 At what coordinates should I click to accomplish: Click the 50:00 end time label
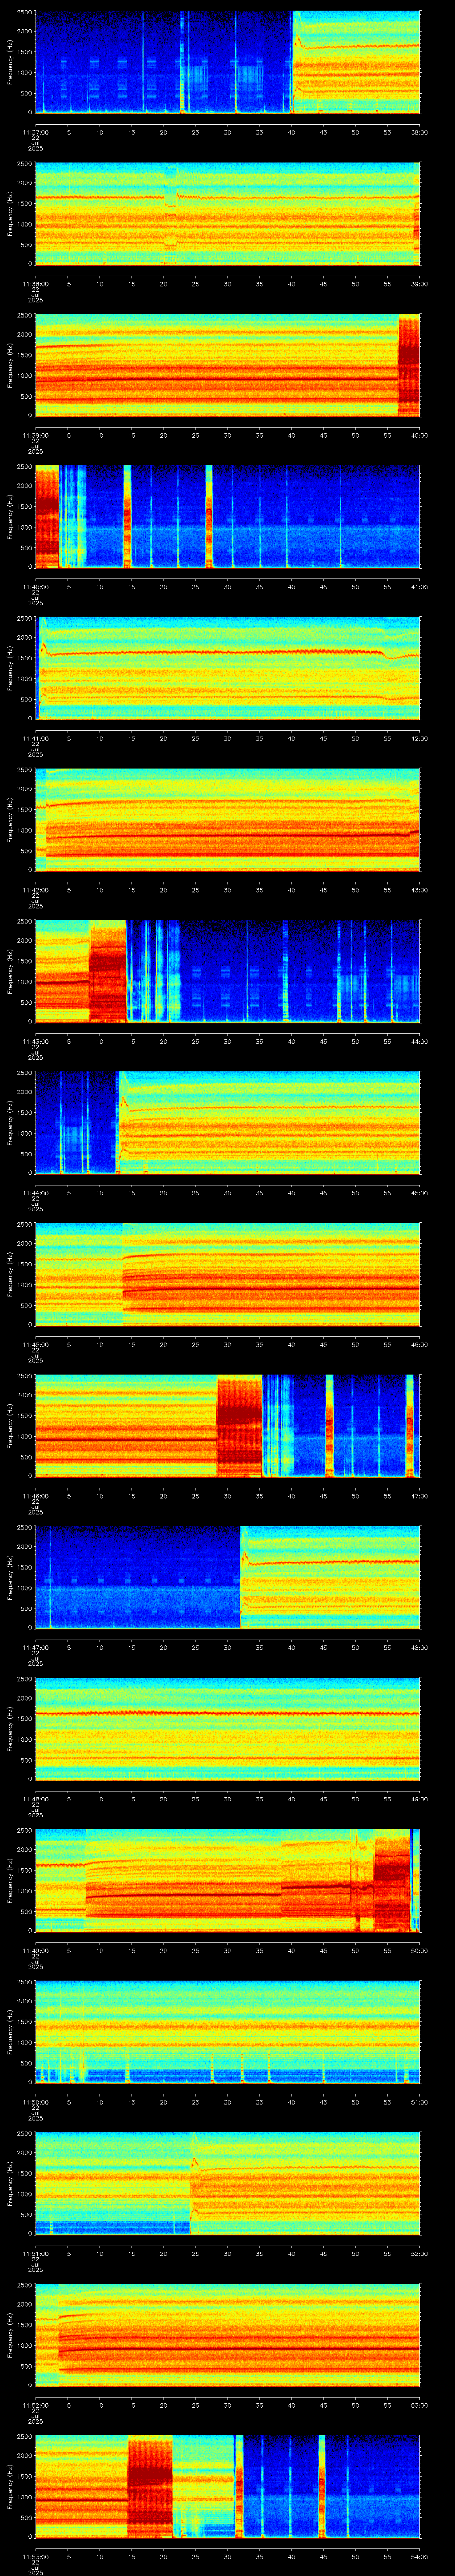click(x=419, y=1950)
